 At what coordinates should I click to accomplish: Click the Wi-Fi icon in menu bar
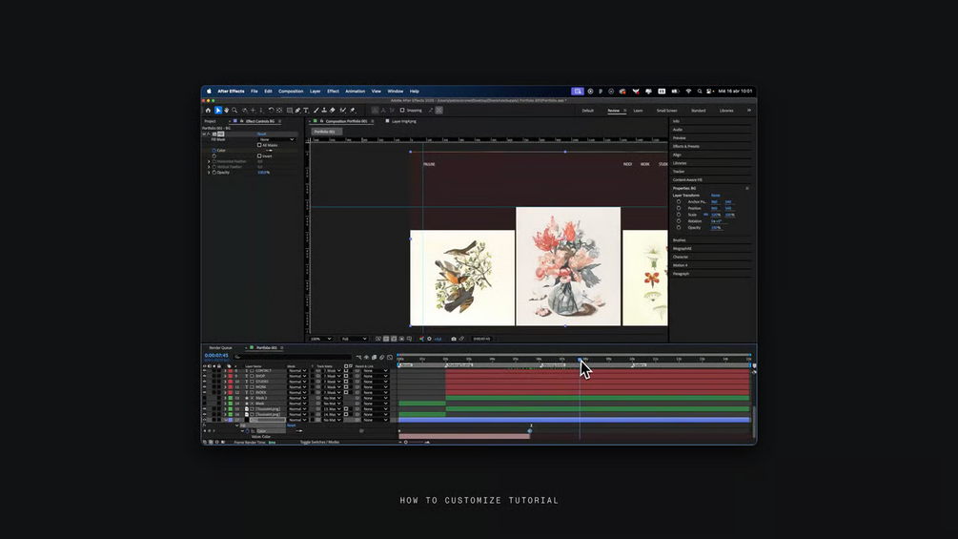[688, 91]
